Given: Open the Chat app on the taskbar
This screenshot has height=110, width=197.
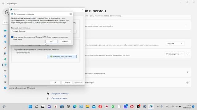Looking at the screenshot, I should coord(49,107).
